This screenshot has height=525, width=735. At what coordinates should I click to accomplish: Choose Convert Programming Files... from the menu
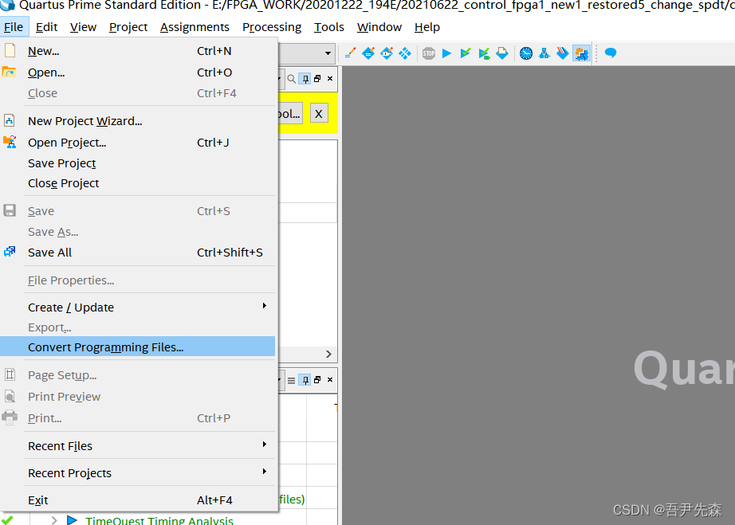(x=138, y=347)
